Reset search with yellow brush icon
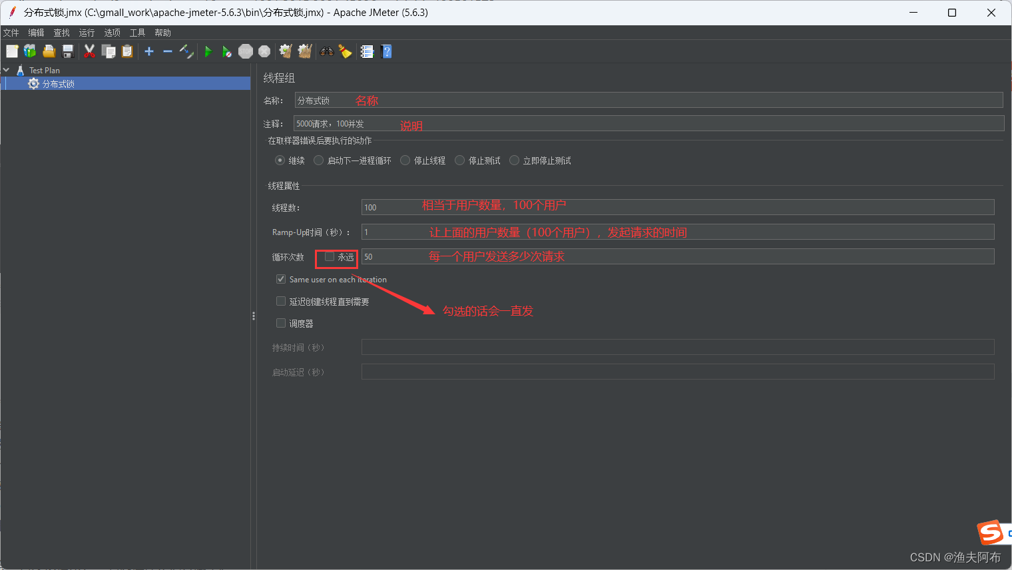The width and height of the screenshot is (1012, 570). [345, 51]
